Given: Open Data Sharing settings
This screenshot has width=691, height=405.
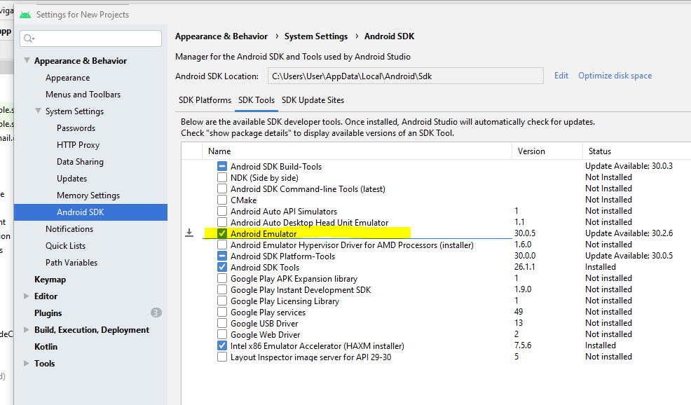Looking at the screenshot, I should (x=80, y=161).
